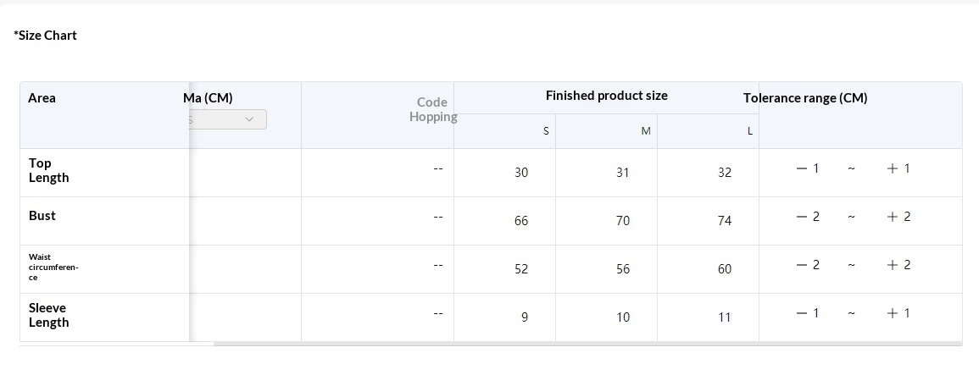Click the Sleeve Length row label
This screenshot has width=979, height=375.
tap(49, 315)
